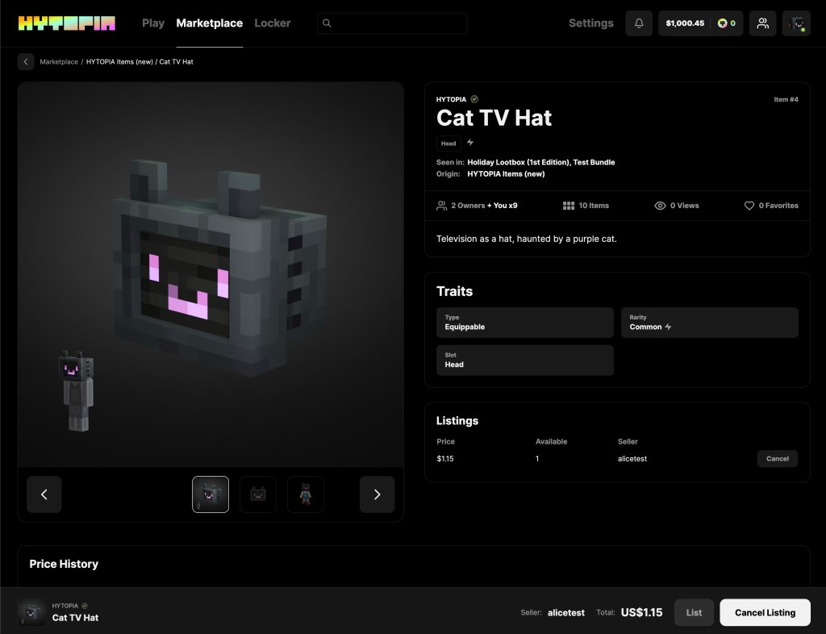
Task: Select the third character preview thumbnail
Action: tap(306, 494)
